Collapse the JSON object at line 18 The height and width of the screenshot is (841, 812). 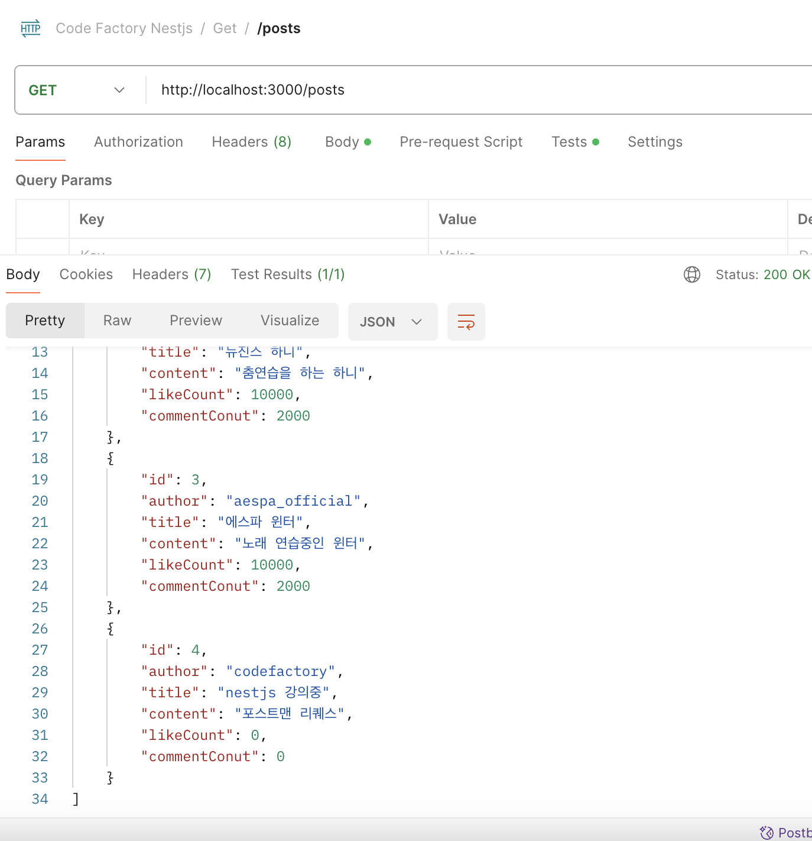111,458
